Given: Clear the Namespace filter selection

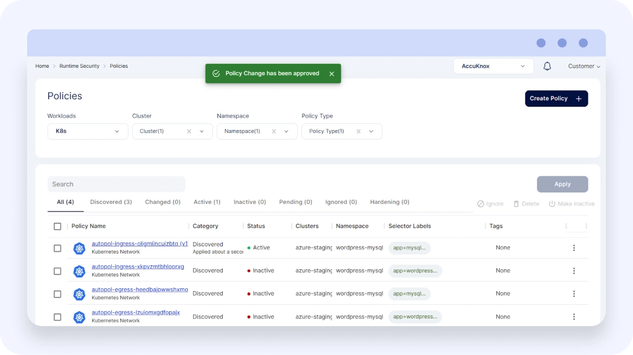Looking at the screenshot, I should pos(274,132).
